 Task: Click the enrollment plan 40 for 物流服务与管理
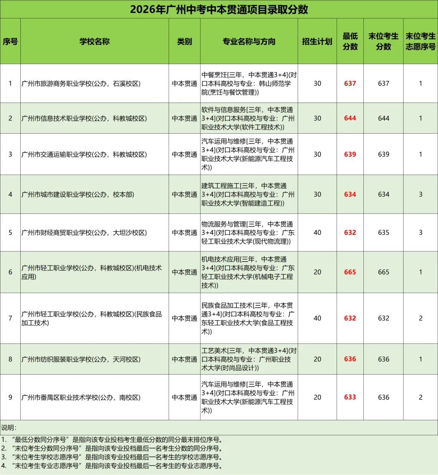pyautogui.click(x=317, y=233)
